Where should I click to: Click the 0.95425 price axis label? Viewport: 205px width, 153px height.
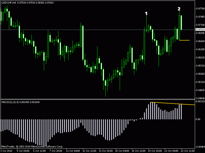point(200,74)
